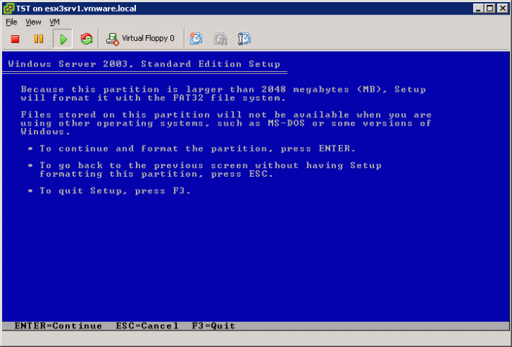Viewport: 512px width, 347px height.
Task: Take a snapshot using the clock icon
Action: coord(196,39)
